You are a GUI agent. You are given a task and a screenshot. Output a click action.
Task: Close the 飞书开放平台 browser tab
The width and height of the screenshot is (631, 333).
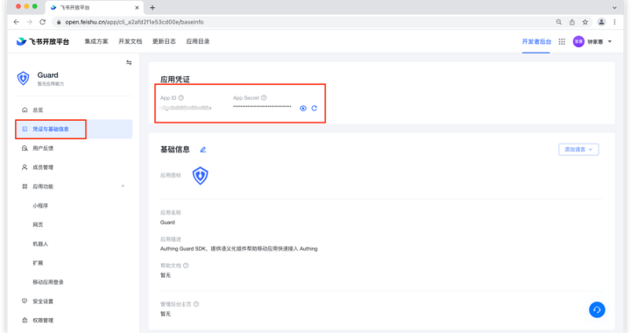(137, 8)
